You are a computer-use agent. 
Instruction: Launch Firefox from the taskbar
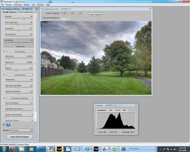coord(13,149)
